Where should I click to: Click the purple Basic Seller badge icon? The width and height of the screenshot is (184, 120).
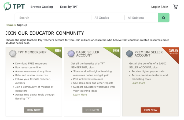(71, 54)
